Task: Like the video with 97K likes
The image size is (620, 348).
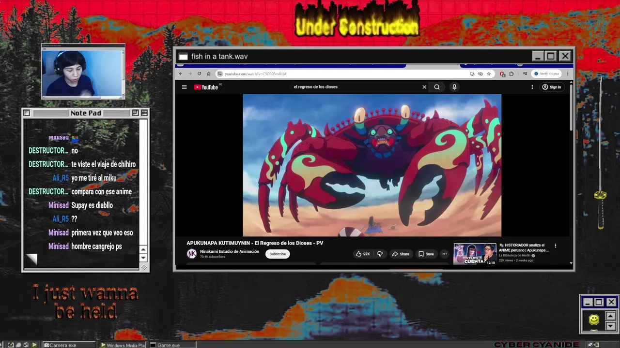Action: point(363,254)
